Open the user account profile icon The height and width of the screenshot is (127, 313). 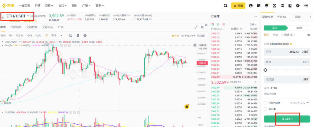pyautogui.click(x=251, y=6)
